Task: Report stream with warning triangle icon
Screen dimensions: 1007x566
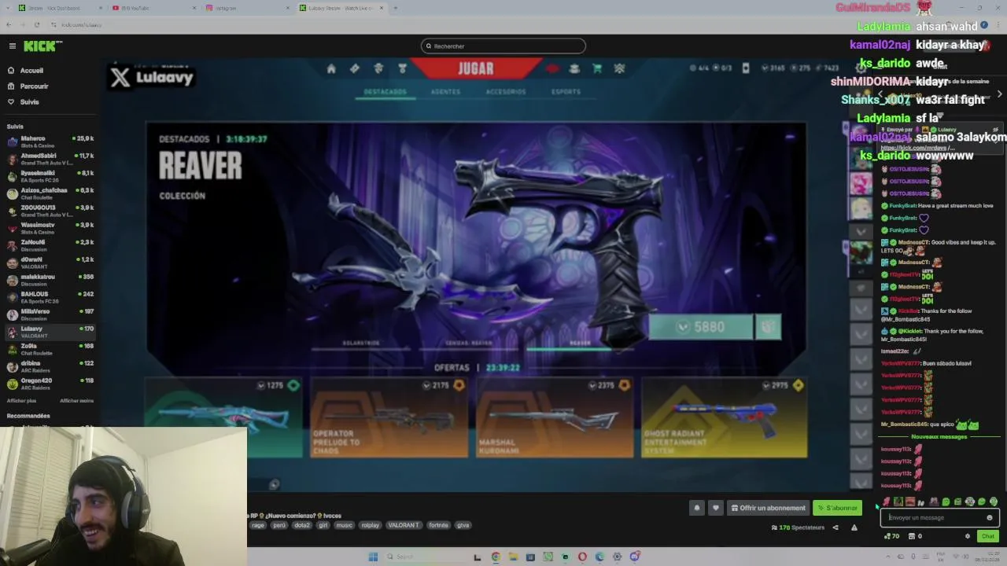Action: [x=854, y=527]
